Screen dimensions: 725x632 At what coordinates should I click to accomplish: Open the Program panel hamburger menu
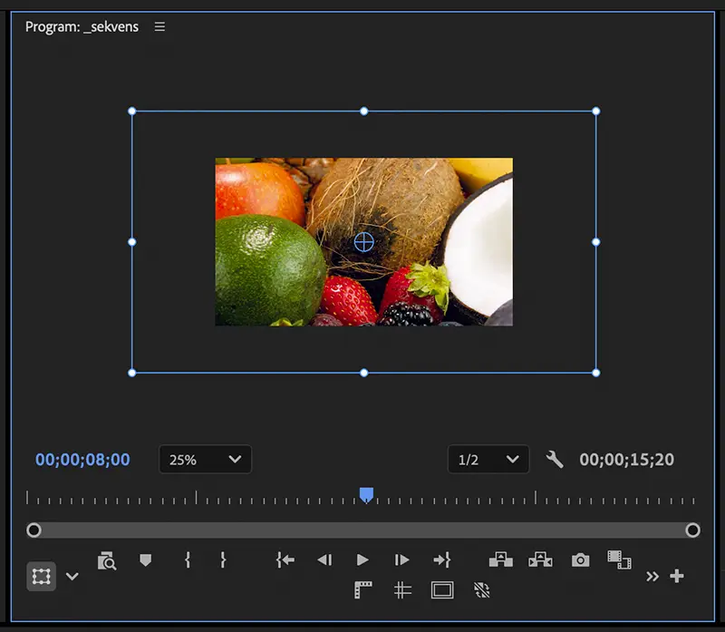point(159,27)
